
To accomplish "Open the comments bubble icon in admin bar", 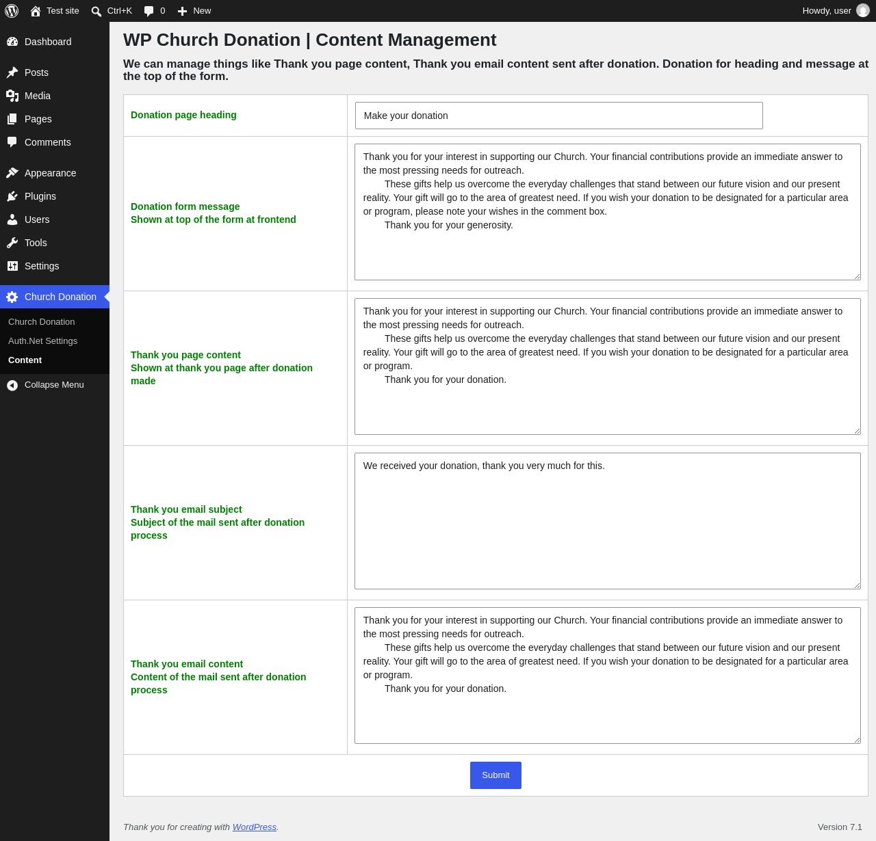I will click(149, 11).
